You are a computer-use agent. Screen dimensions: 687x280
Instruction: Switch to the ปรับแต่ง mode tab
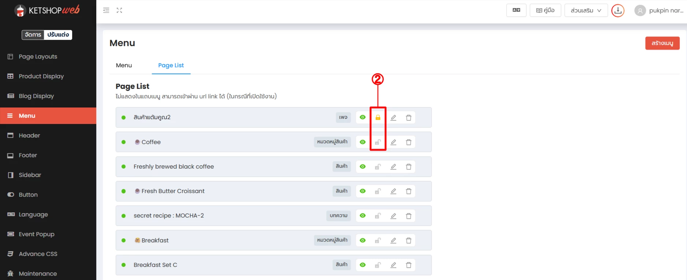[58, 35]
